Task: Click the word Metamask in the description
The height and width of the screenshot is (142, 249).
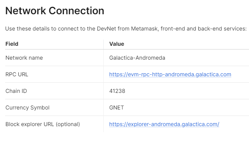Action: [x=144, y=29]
